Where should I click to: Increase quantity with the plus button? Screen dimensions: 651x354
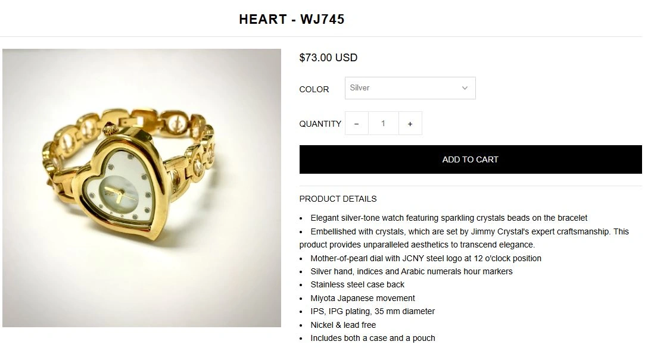410,124
